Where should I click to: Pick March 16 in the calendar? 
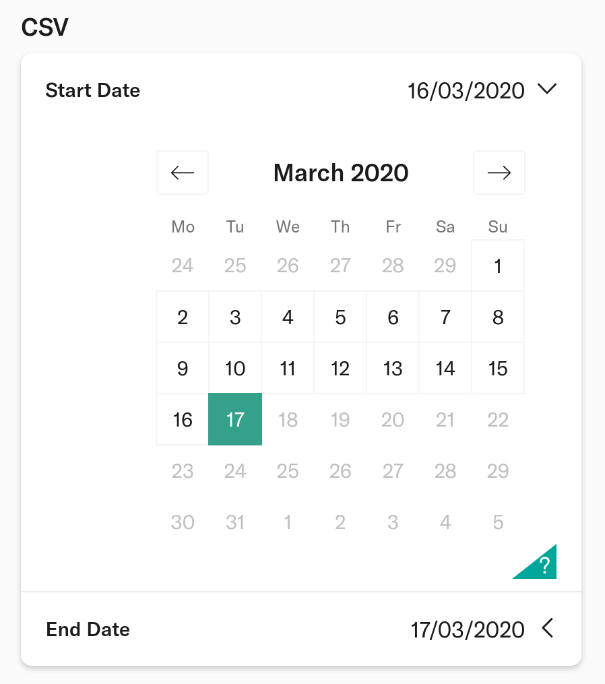pos(183,419)
